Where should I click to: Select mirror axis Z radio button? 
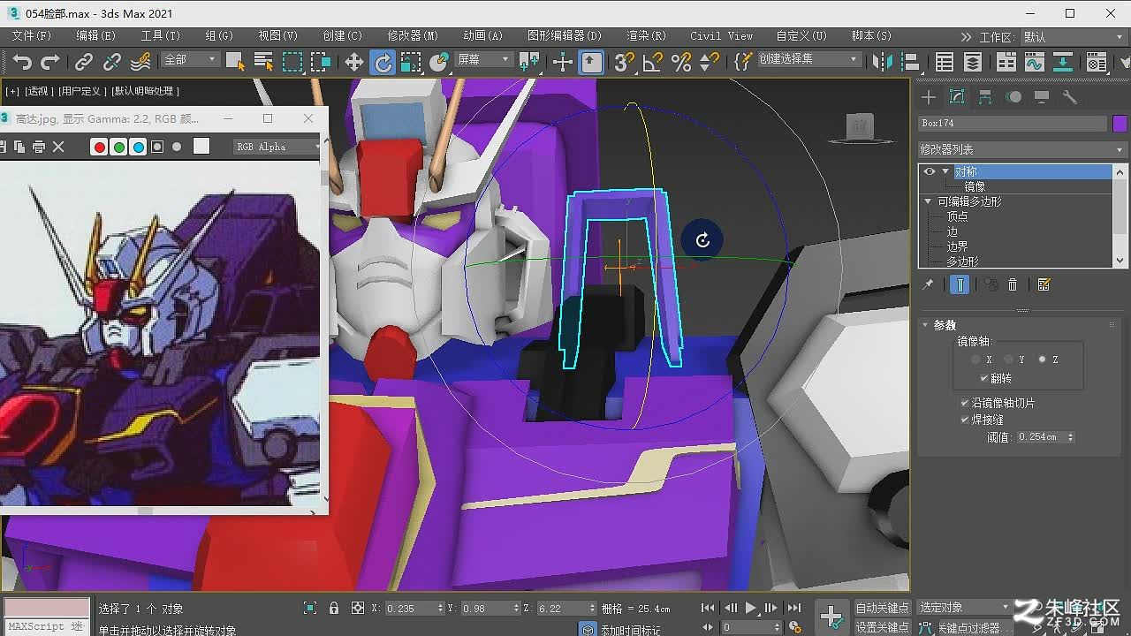[1042, 360]
